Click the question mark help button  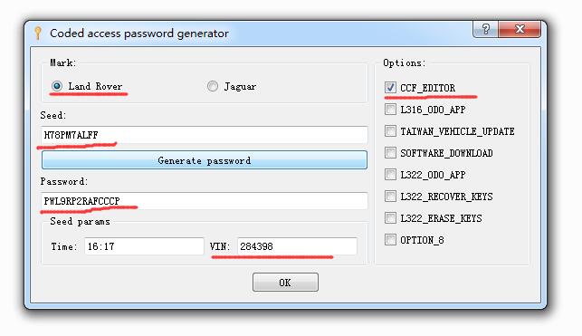coord(485,29)
